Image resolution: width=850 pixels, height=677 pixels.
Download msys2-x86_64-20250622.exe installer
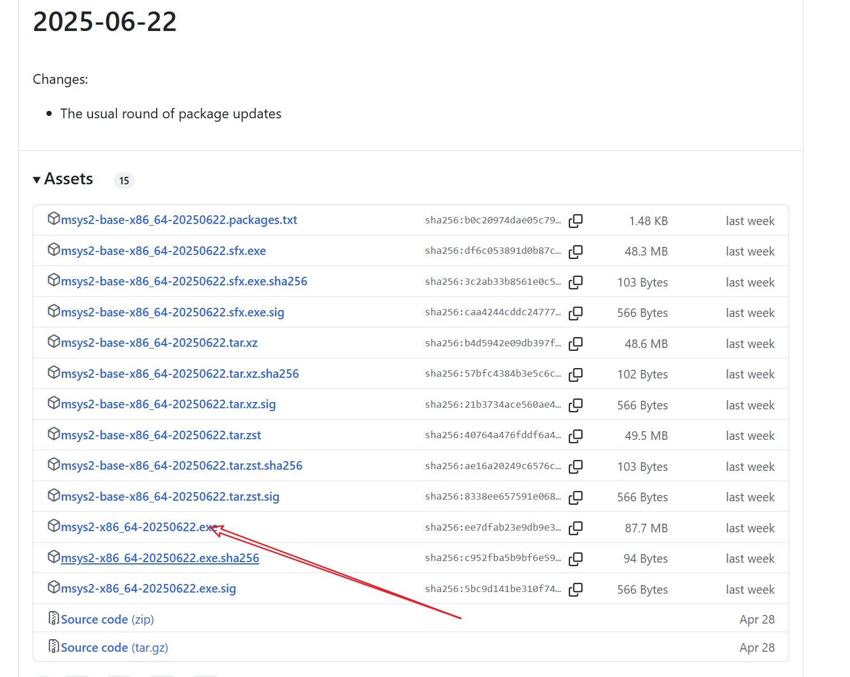coord(137,527)
